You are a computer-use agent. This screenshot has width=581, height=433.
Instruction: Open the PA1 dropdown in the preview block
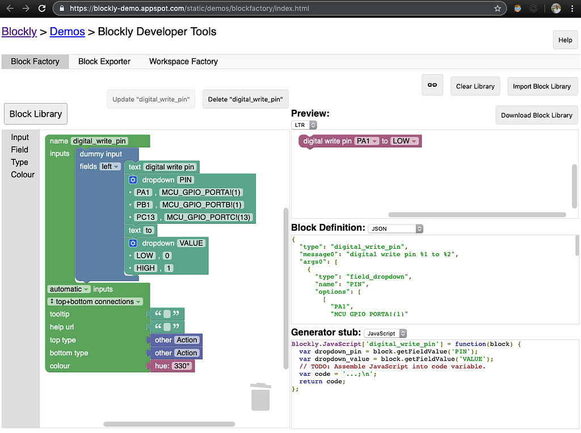pyautogui.click(x=367, y=141)
